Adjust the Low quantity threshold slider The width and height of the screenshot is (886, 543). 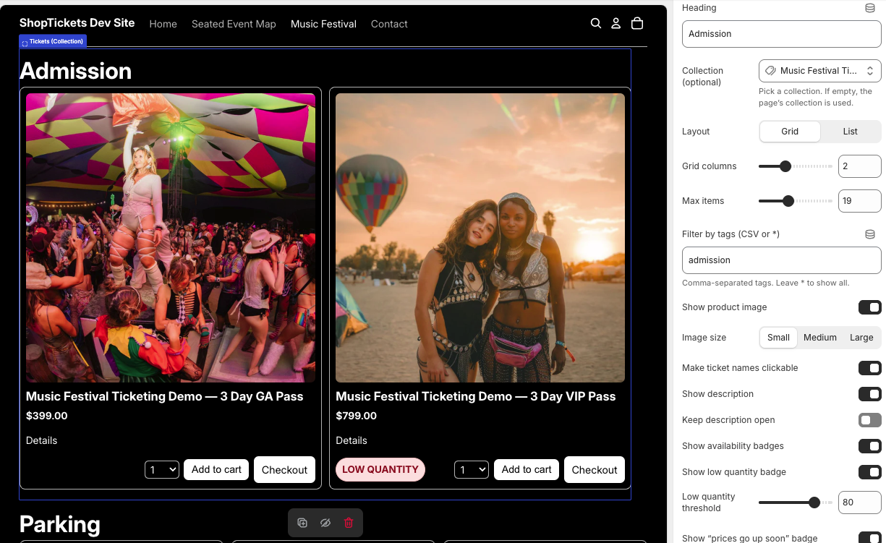(816, 502)
